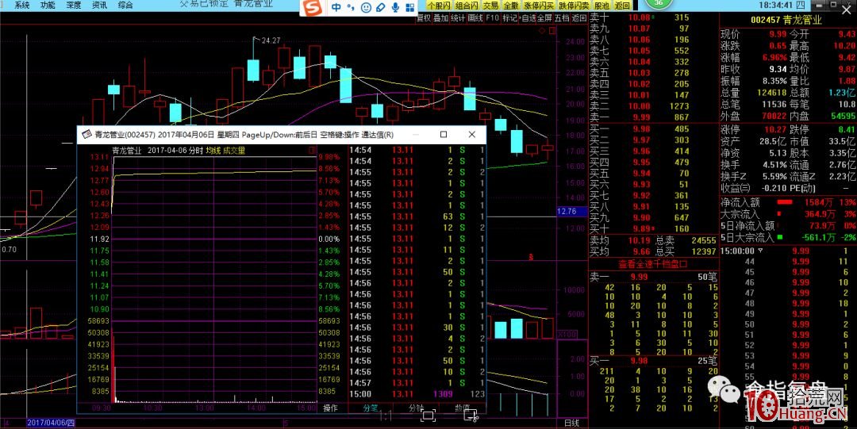Click the popup title bar app icon
This screenshot has height=429, width=857.
coord(86,135)
